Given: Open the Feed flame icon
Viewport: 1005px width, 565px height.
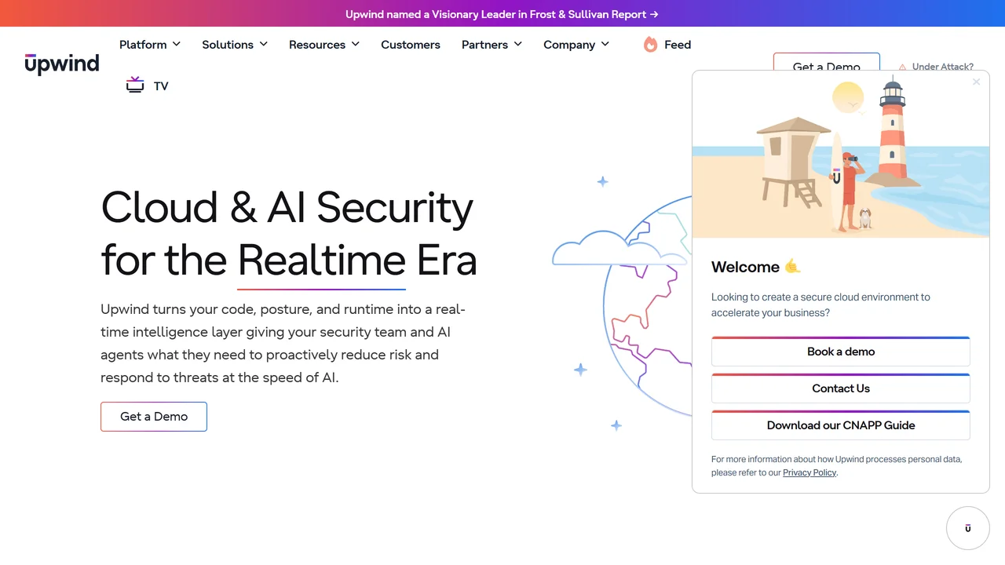Looking at the screenshot, I should (x=650, y=45).
